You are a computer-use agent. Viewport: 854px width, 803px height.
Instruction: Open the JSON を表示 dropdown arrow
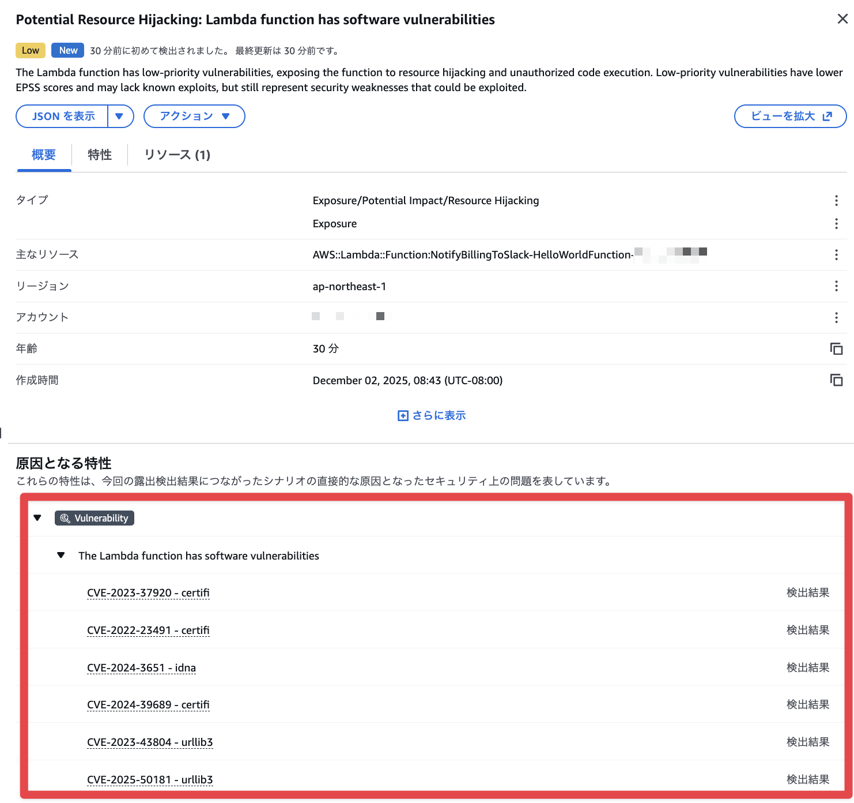[x=120, y=116]
